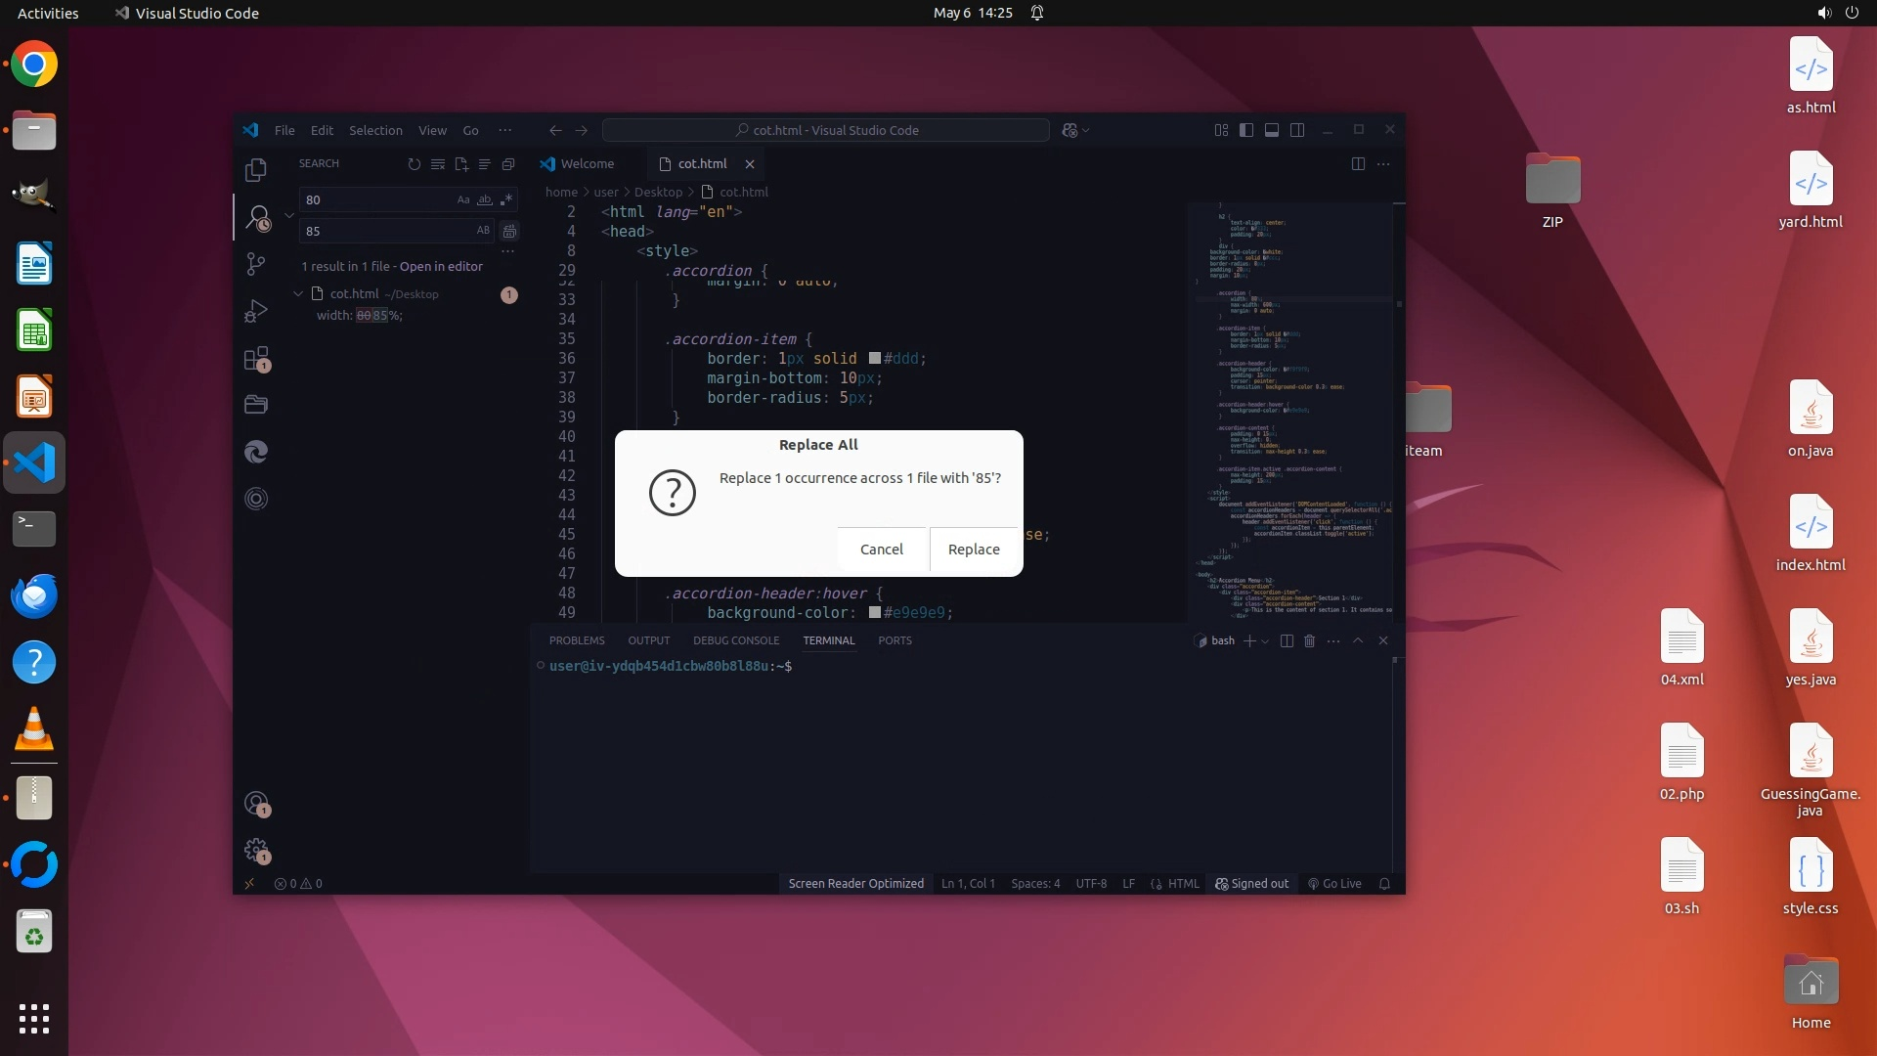Click Replace in the Replace All dialog

973,550
